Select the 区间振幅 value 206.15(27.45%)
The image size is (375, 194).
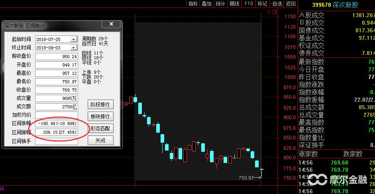tap(57, 132)
